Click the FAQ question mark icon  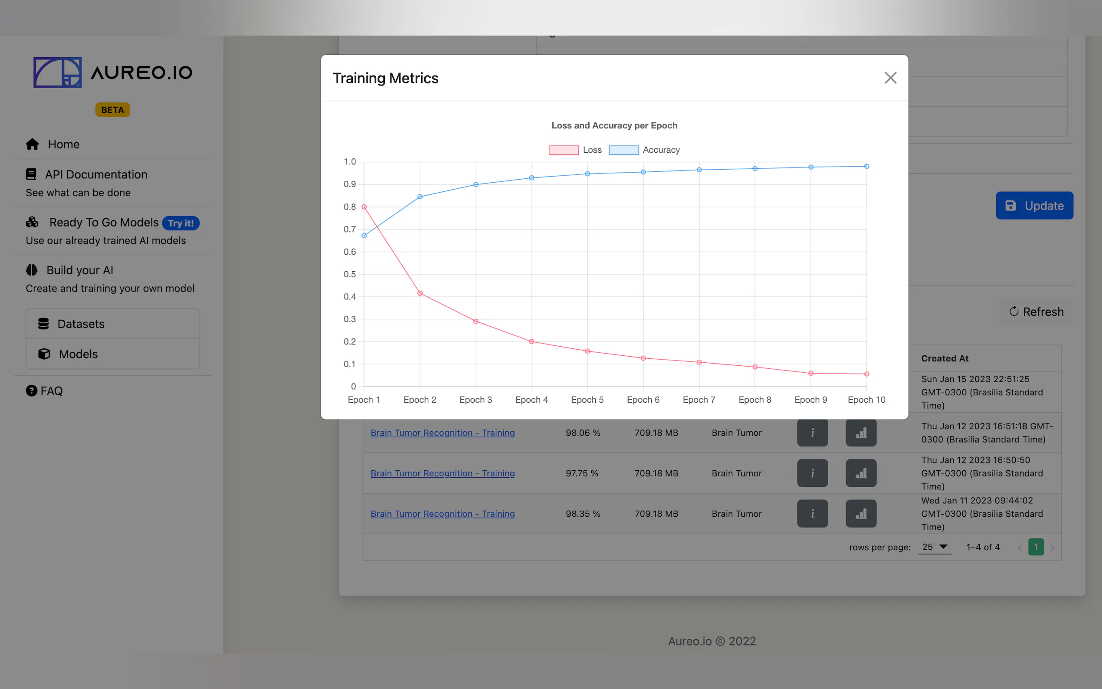tap(31, 391)
